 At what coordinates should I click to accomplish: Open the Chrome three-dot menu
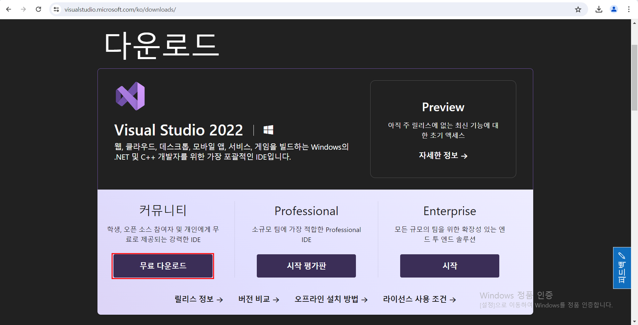[x=629, y=9]
